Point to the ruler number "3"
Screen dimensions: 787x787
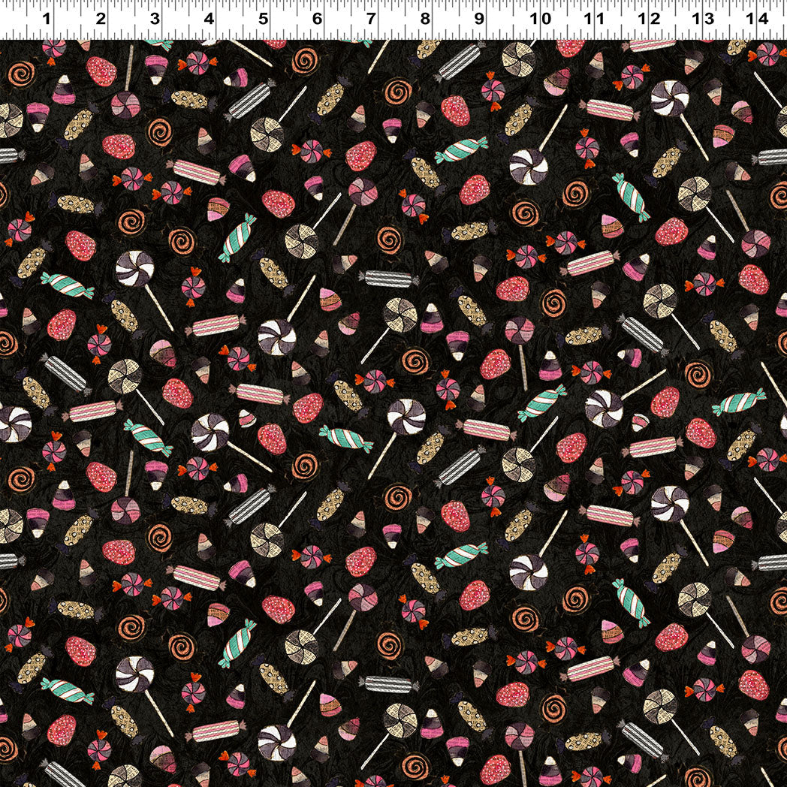pyautogui.click(x=155, y=19)
